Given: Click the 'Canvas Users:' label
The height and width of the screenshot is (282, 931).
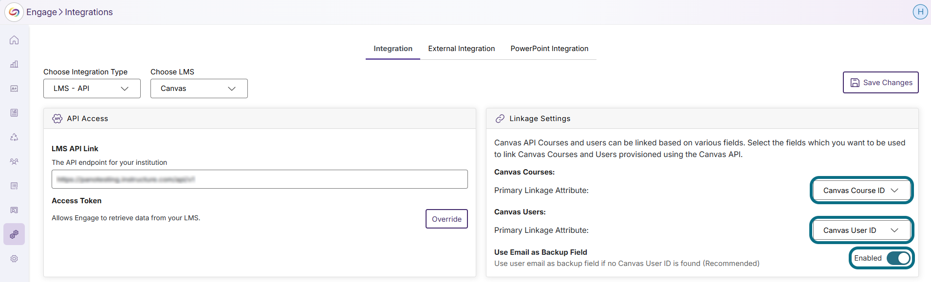Looking at the screenshot, I should pos(520,212).
